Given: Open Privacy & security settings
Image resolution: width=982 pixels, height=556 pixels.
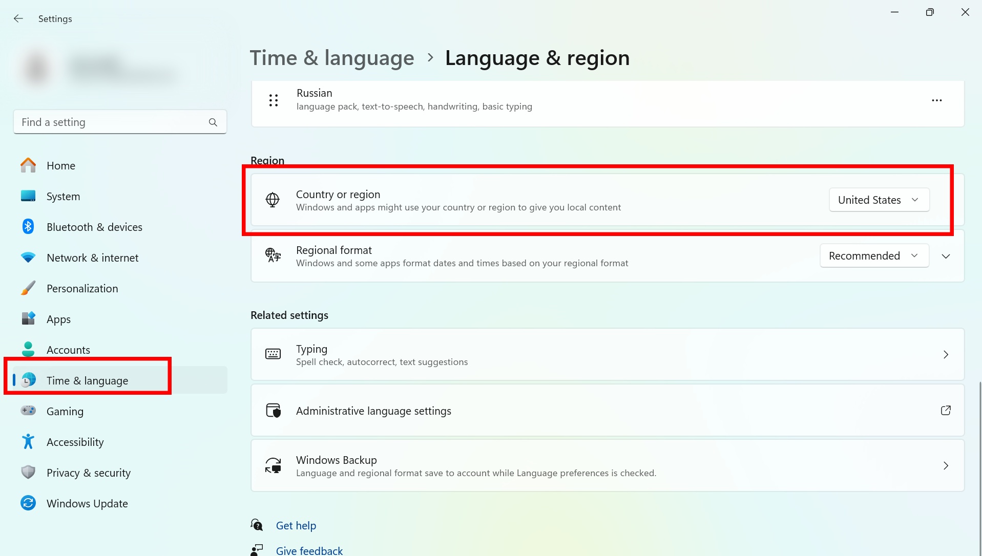Looking at the screenshot, I should point(120,473).
